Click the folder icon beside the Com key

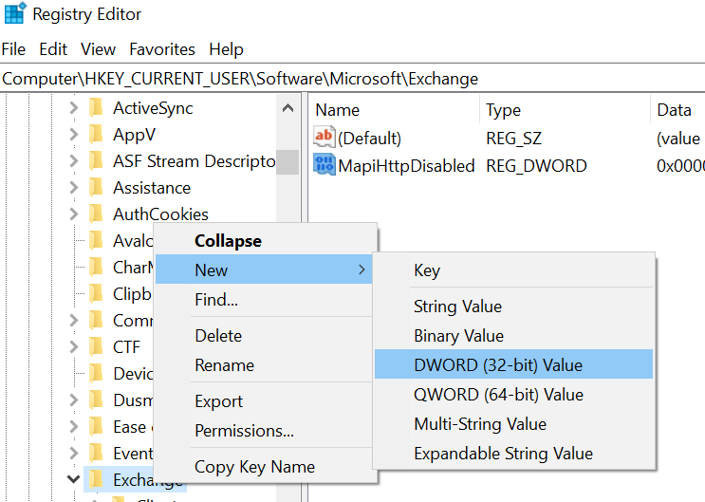pyautogui.click(x=96, y=320)
